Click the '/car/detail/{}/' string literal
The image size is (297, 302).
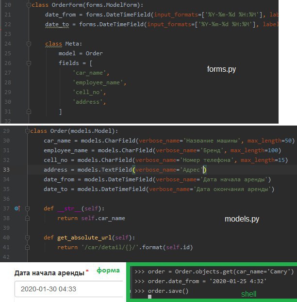[110, 247]
